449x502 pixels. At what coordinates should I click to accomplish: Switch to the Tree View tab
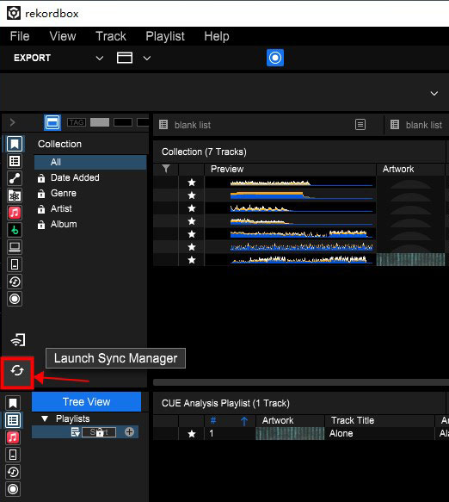pyautogui.click(x=86, y=401)
